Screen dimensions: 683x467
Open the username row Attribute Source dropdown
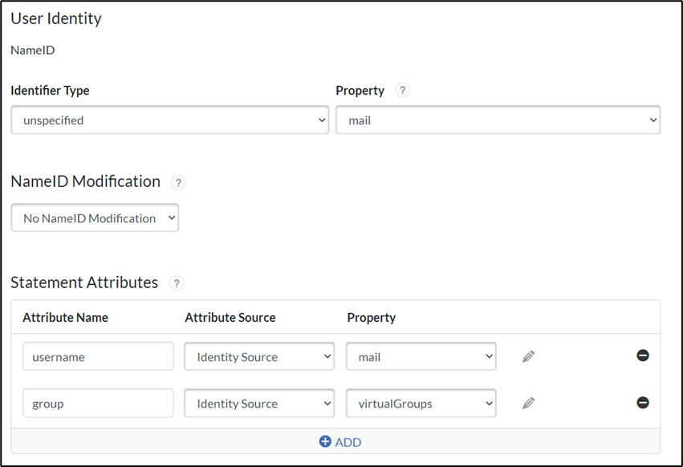[258, 355]
